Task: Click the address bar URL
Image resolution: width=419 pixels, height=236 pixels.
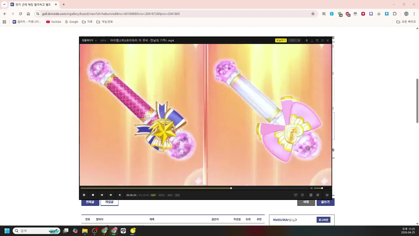Action: (x=111, y=14)
